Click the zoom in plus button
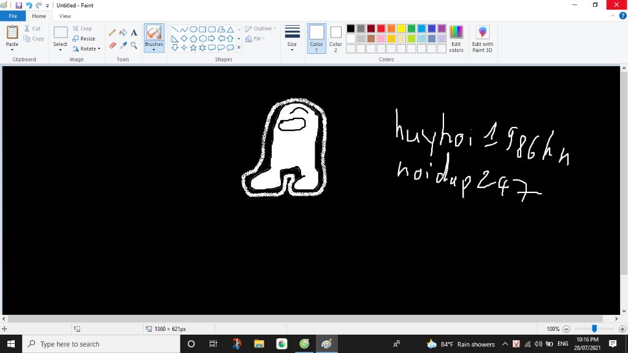 click(622, 329)
